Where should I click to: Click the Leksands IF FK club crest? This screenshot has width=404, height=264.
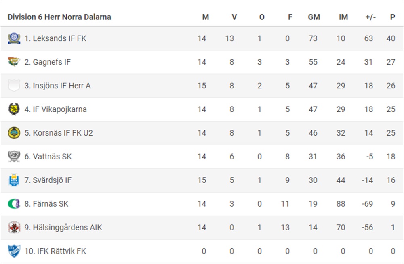14,38
